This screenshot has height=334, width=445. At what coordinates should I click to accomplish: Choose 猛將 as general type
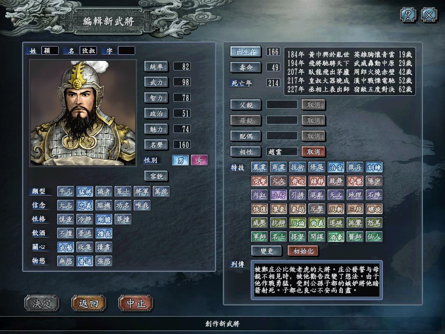[x=85, y=192]
